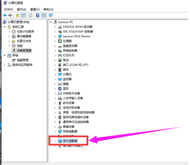Open the 操作(A) menu
The image size is (190, 165).
22,9
